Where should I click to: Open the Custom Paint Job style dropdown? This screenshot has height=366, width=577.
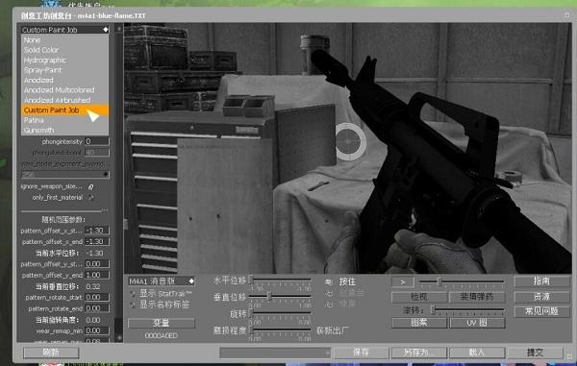(x=64, y=30)
